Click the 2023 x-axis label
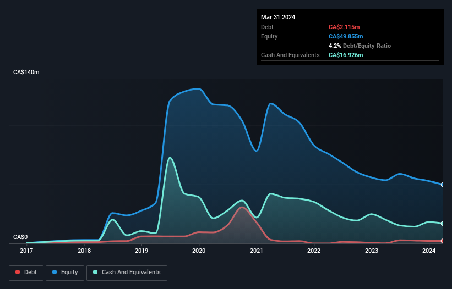Image resolution: width=452 pixels, height=289 pixels. pyautogui.click(x=372, y=251)
